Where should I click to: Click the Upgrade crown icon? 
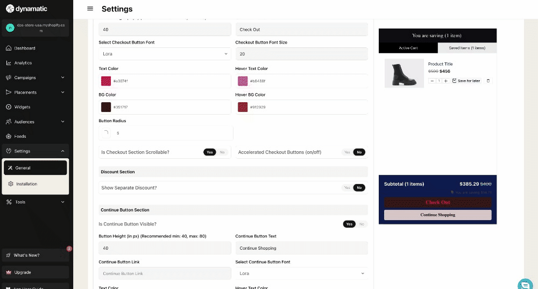coord(9,272)
